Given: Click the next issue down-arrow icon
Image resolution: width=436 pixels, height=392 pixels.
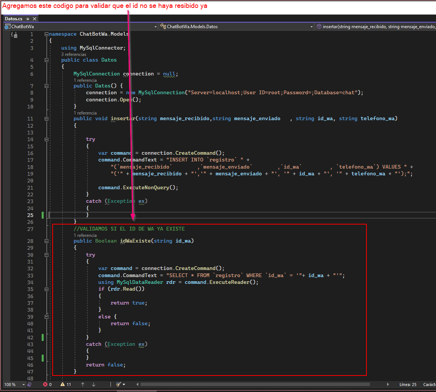Looking at the screenshot, I should tap(94, 384).
